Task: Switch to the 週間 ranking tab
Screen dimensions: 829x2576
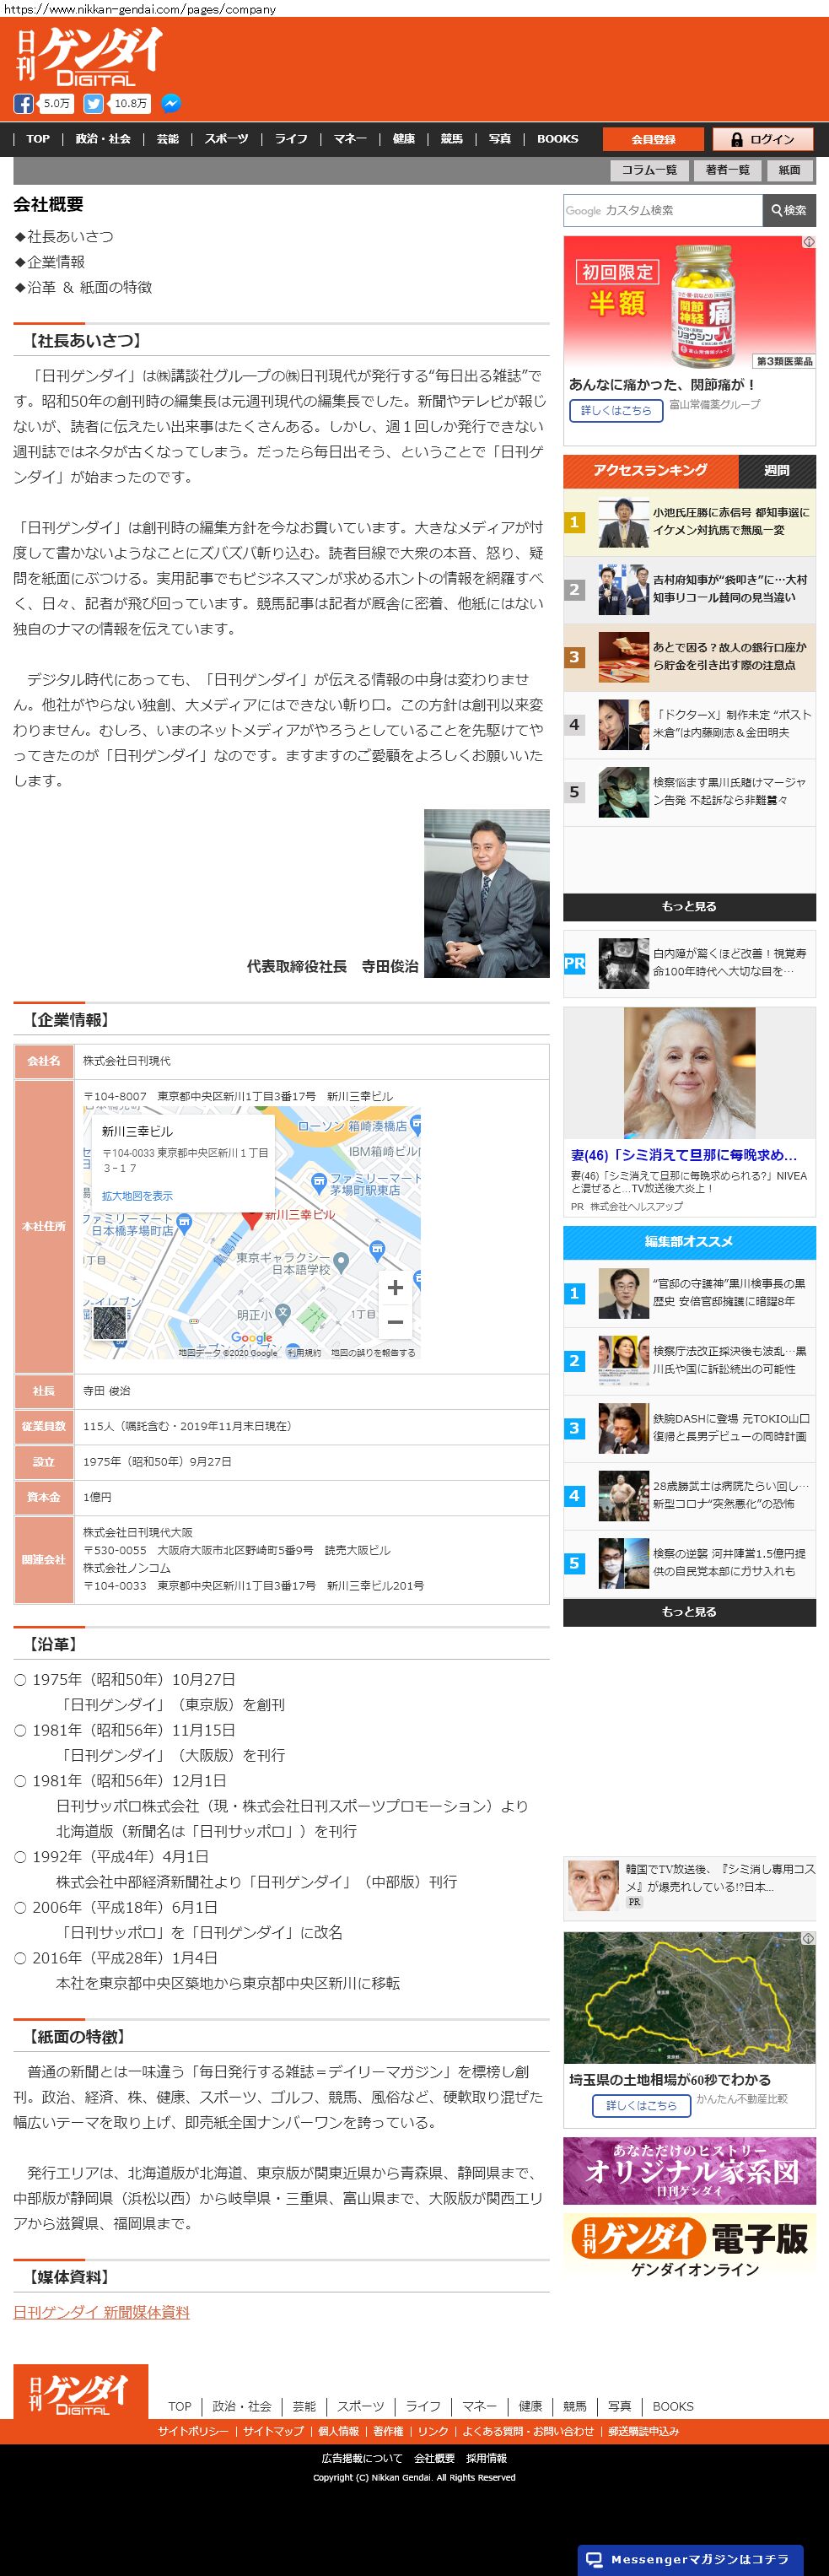Action: pos(776,471)
